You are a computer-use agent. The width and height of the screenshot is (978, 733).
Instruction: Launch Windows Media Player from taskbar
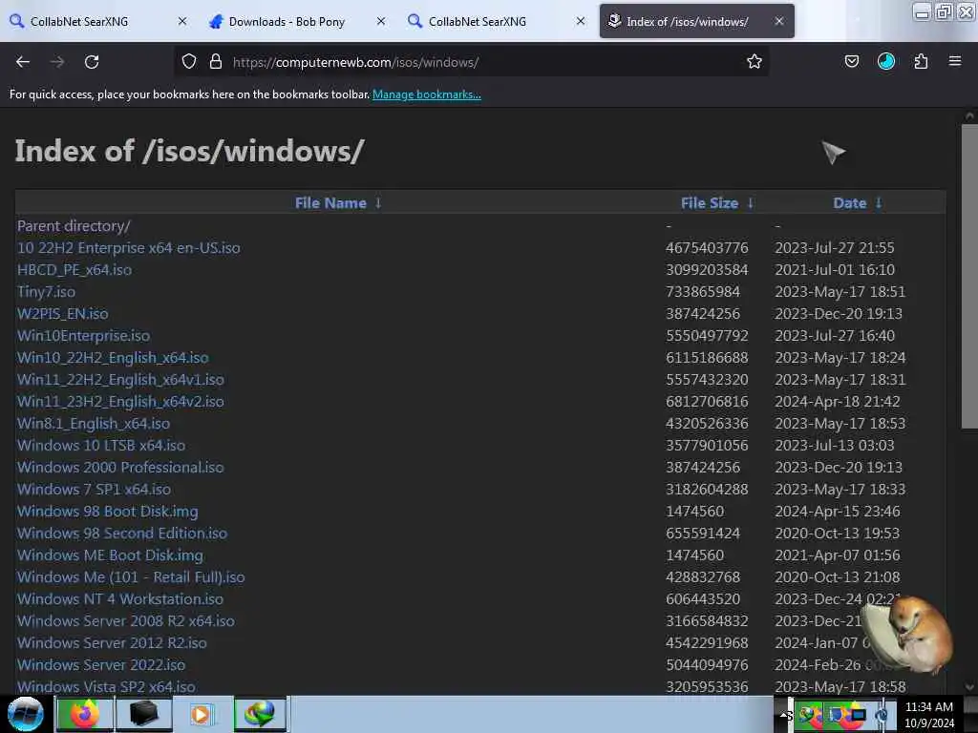pyautogui.click(x=201, y=714)
